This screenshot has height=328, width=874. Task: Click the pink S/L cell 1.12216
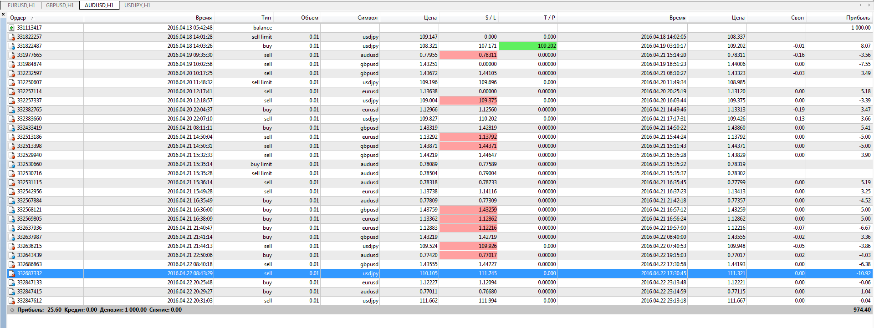469,228
